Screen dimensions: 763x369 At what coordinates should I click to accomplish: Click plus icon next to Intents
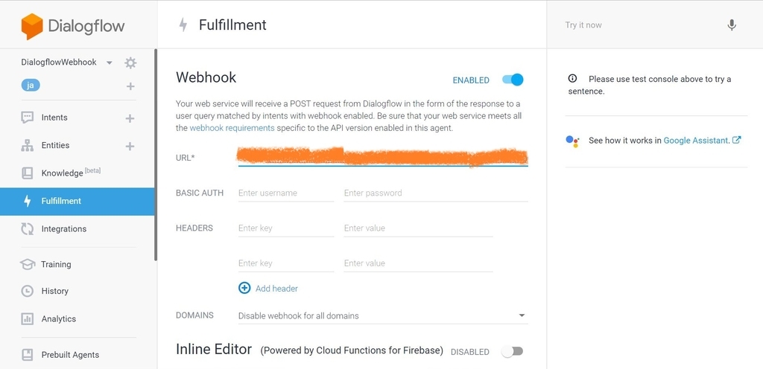(130, 118)
